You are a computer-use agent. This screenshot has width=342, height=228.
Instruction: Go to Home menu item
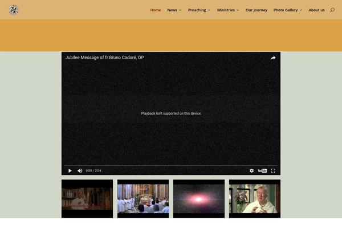[x=156, y=10]
